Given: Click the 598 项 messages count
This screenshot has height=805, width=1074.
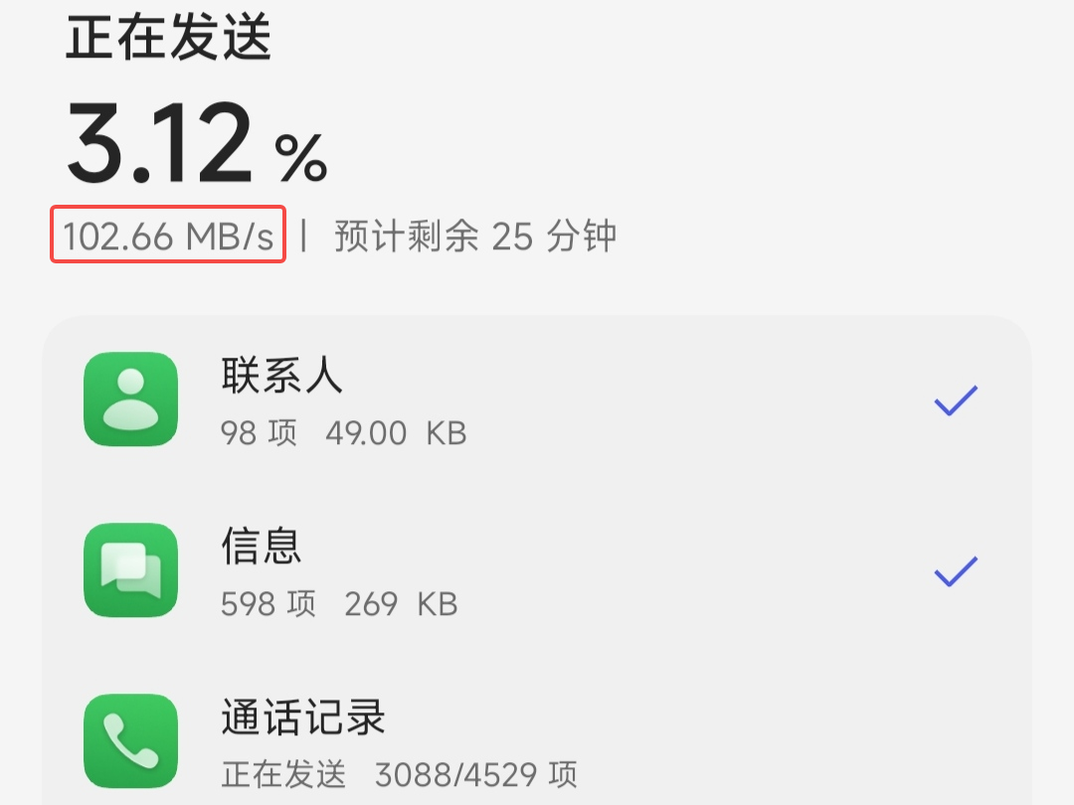Looking at the screenshot, I should click(x=268, y=604).
